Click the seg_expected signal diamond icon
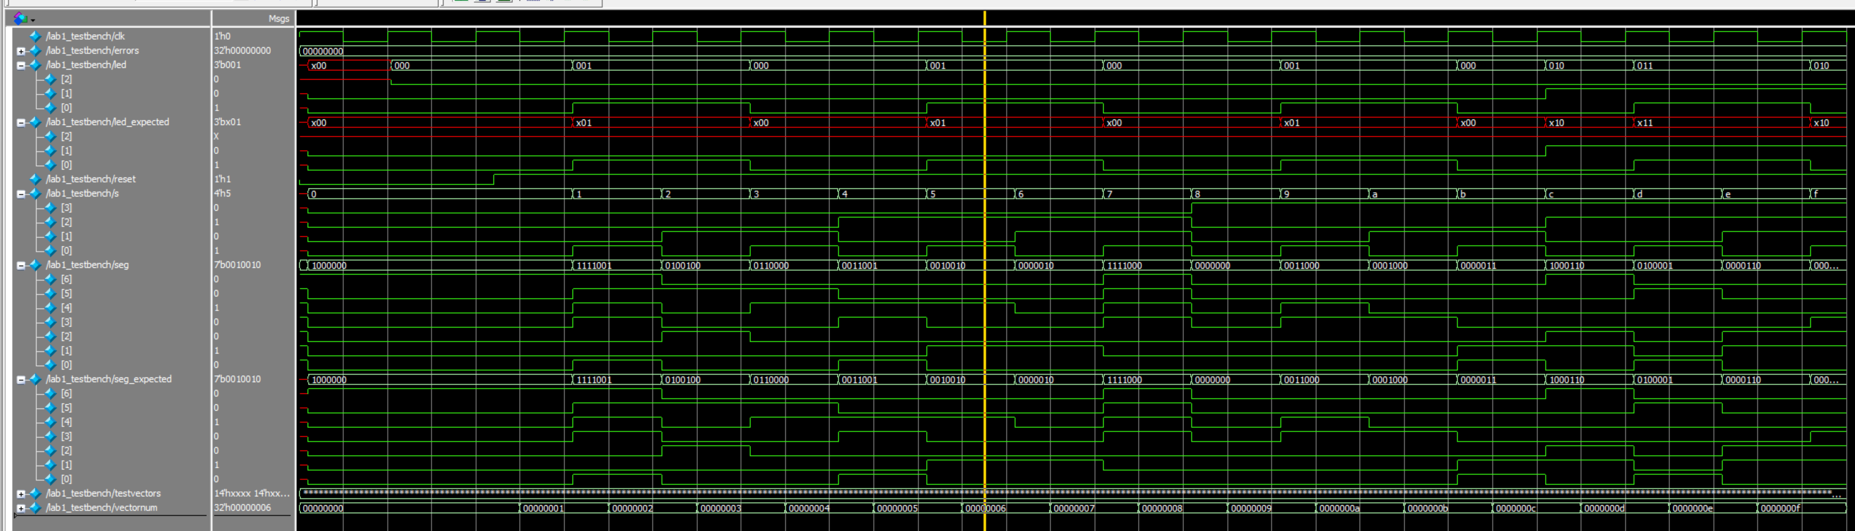Screen dimensions: 1855x531 point(35,379)
